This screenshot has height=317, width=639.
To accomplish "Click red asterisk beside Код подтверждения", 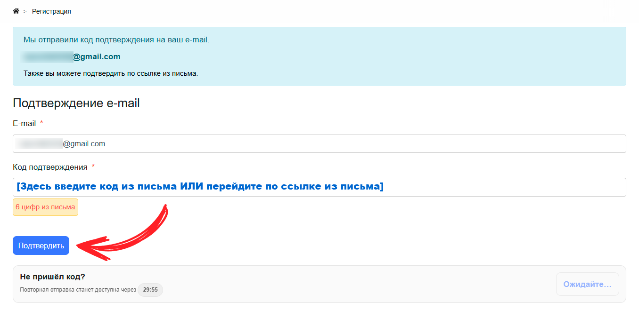I will click(93, 166).
